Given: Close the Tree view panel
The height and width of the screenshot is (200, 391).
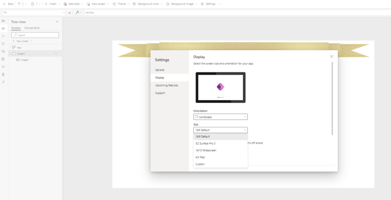Looking at the screenshot, I should (x=57, y=22).
